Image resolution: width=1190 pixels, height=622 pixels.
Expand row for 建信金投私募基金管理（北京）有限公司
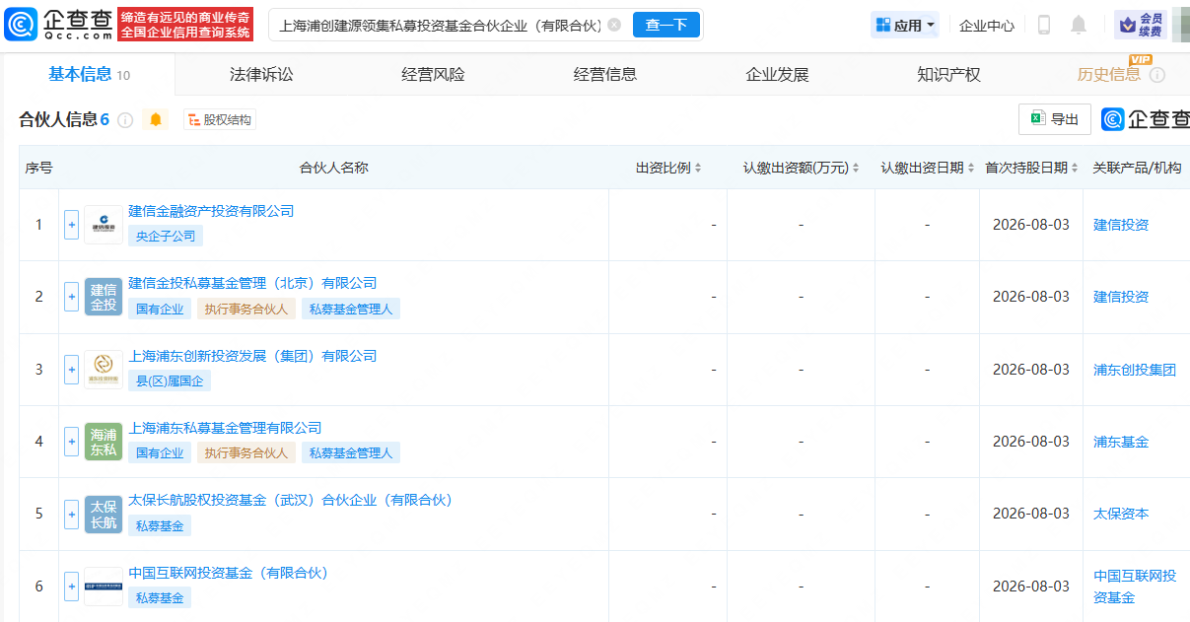[71, 297]
